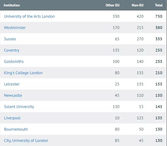
Task: Follow the Sussex link
Action: click(x=10, y=39)
